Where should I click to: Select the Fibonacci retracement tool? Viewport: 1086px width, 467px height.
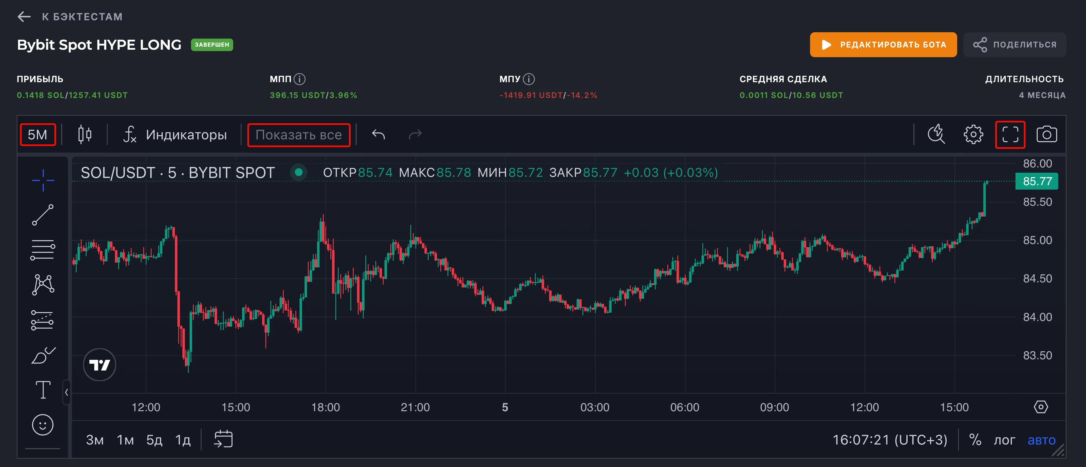(43, 250)
